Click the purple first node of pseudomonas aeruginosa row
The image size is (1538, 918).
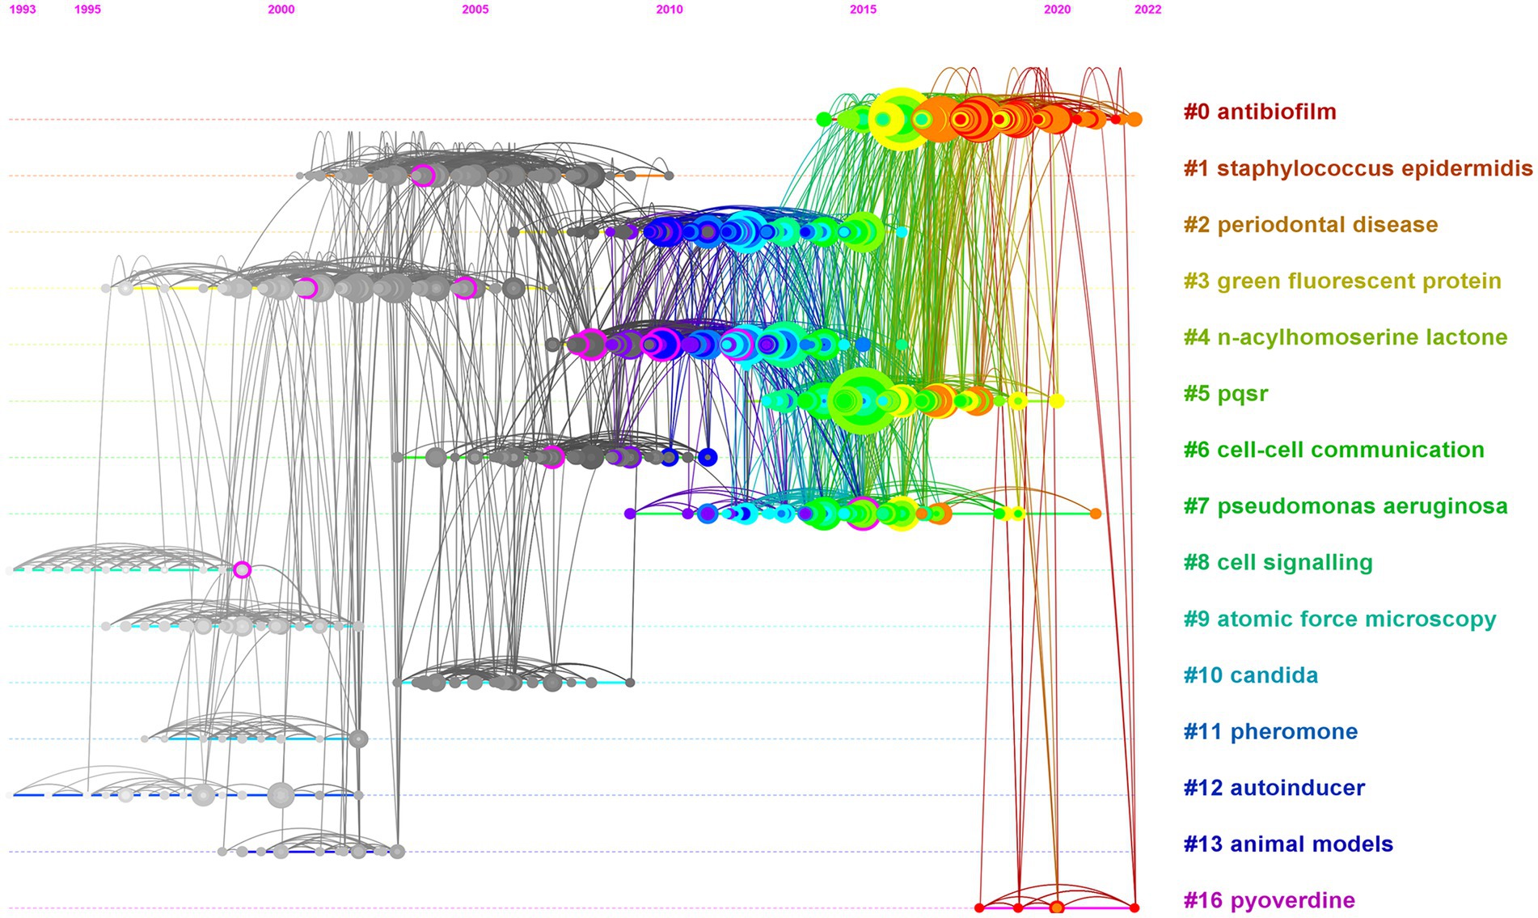tap(630, 514)
